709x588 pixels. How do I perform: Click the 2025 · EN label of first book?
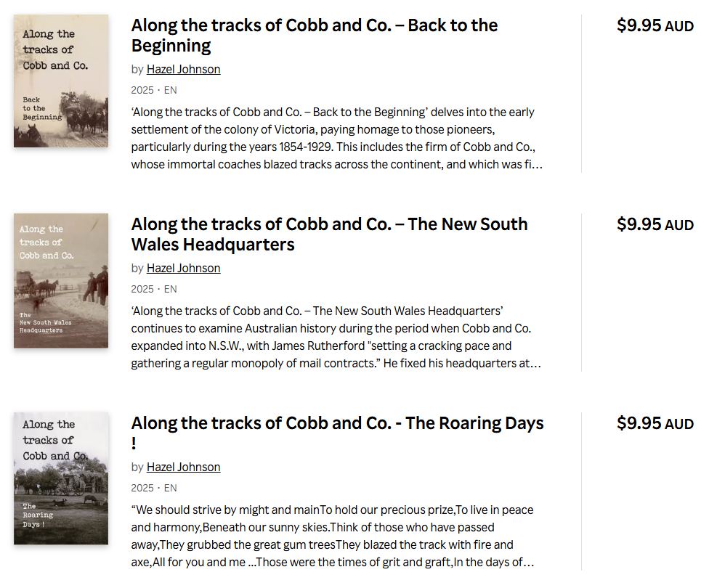click(x=154, y=90)
